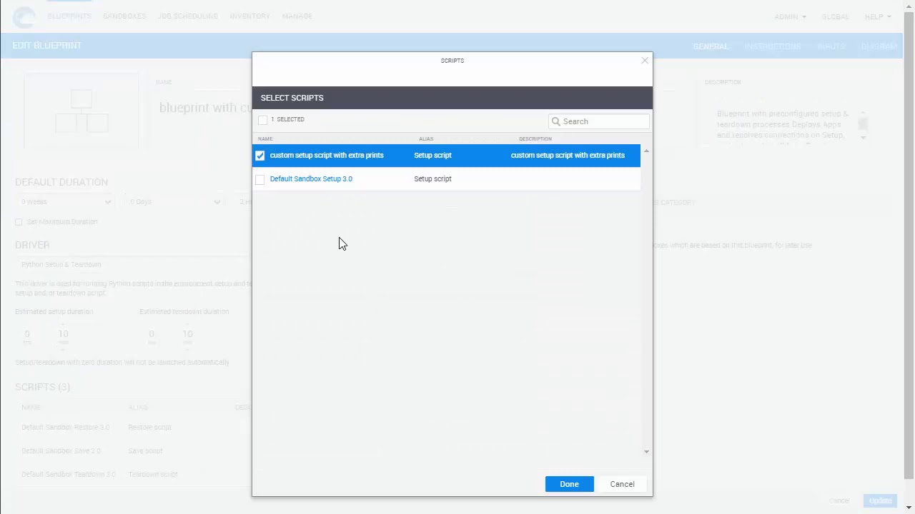Click the Done button
Image resolution: width=915 pixels, height=514 pixels.
(x=569, y=484)
